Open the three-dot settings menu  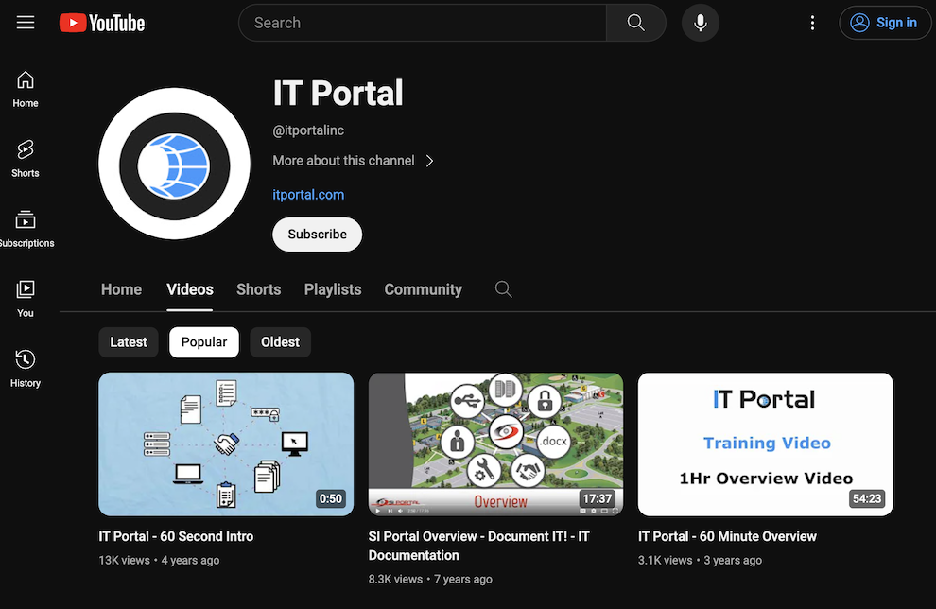coord(812,22)
